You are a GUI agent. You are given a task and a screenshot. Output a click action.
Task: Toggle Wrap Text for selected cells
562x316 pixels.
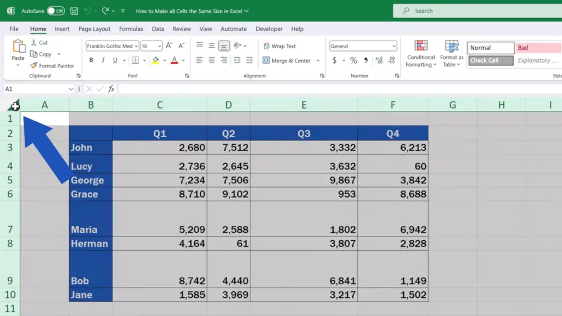point(279,46)
